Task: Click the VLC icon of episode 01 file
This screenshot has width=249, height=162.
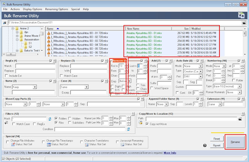Action: click(49, 33)
